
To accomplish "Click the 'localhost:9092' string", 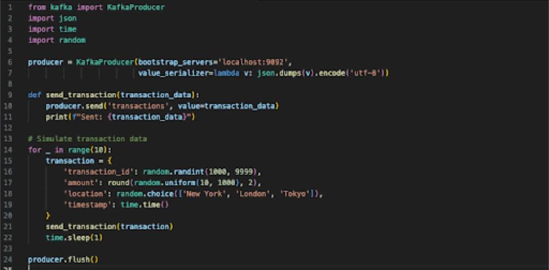I will pos(253,63).
